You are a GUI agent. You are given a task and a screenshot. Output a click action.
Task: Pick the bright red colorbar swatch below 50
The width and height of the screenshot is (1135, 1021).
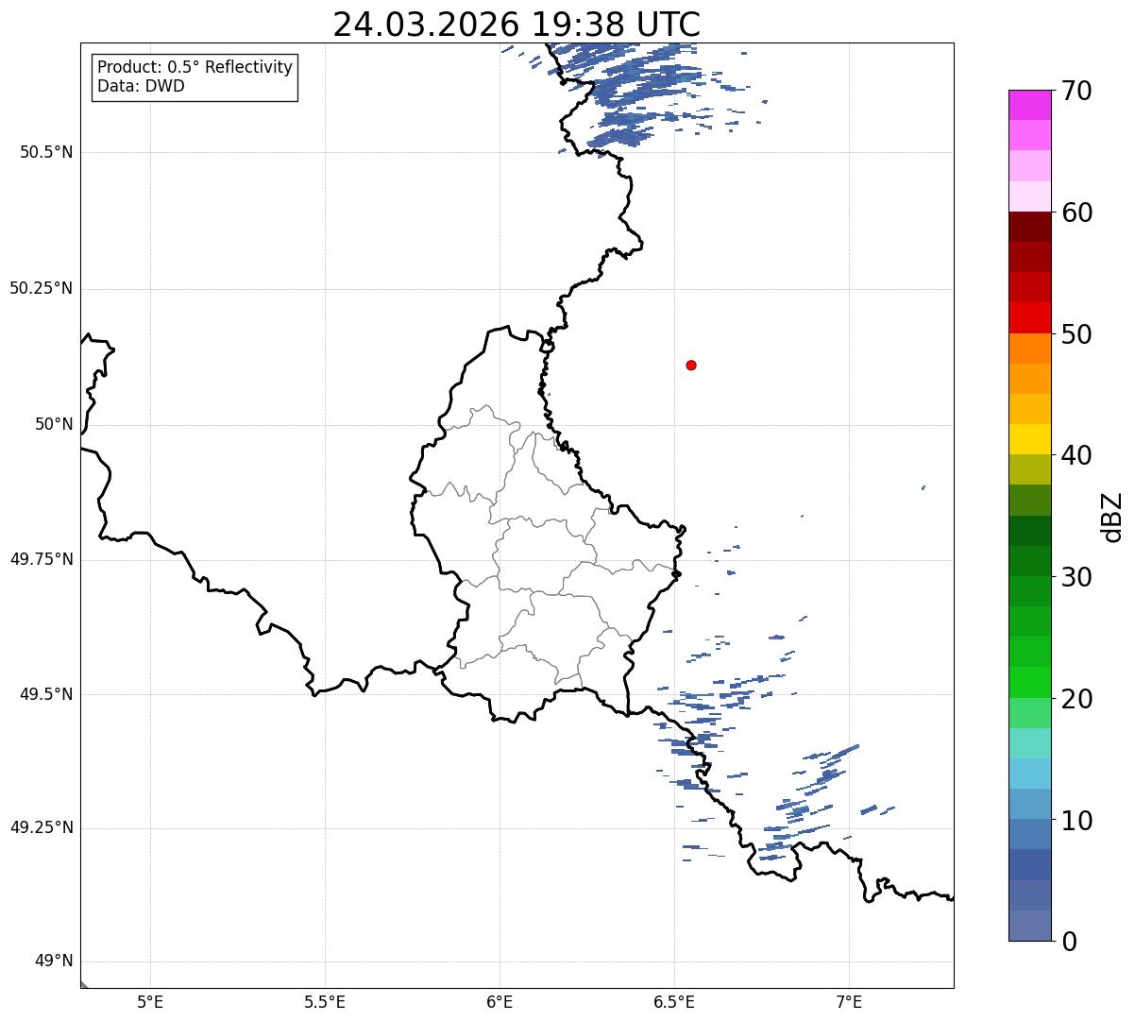tap(1030, 318)
